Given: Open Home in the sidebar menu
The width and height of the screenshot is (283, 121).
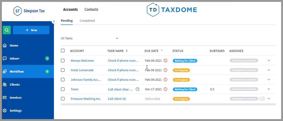Looking at the screenshot, I should pyautogui.click(x=28, y=45).
